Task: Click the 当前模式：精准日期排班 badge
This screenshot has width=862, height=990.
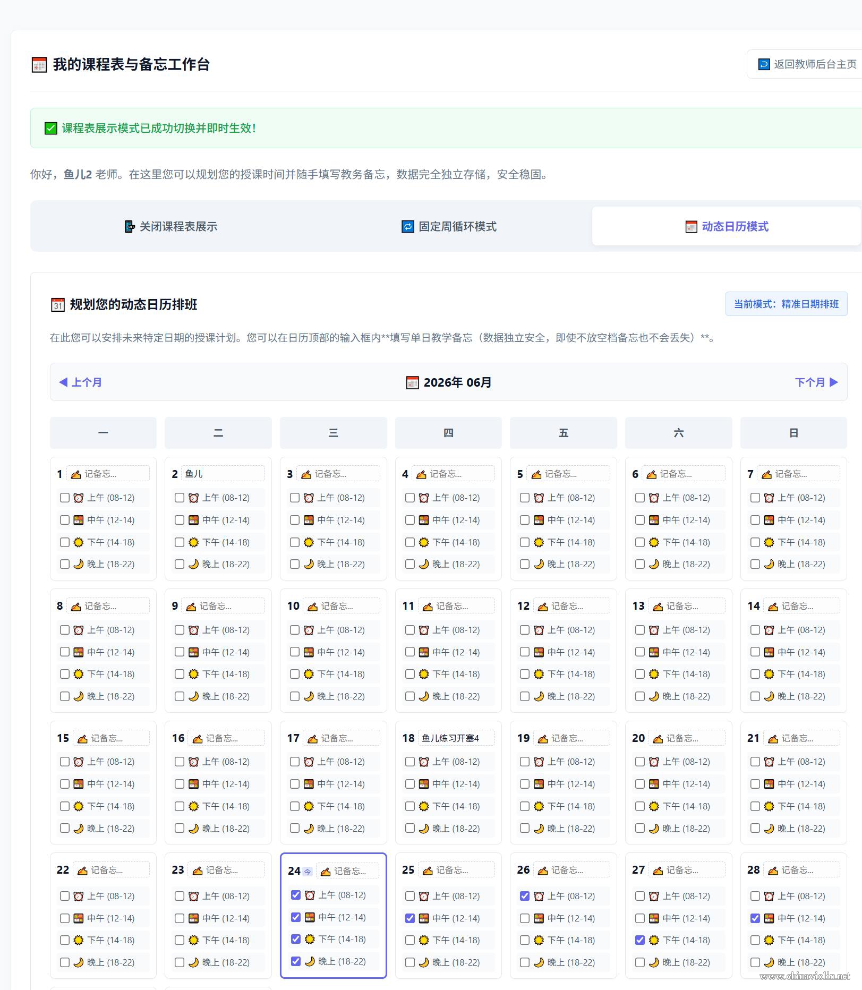Action: [786, 304]
